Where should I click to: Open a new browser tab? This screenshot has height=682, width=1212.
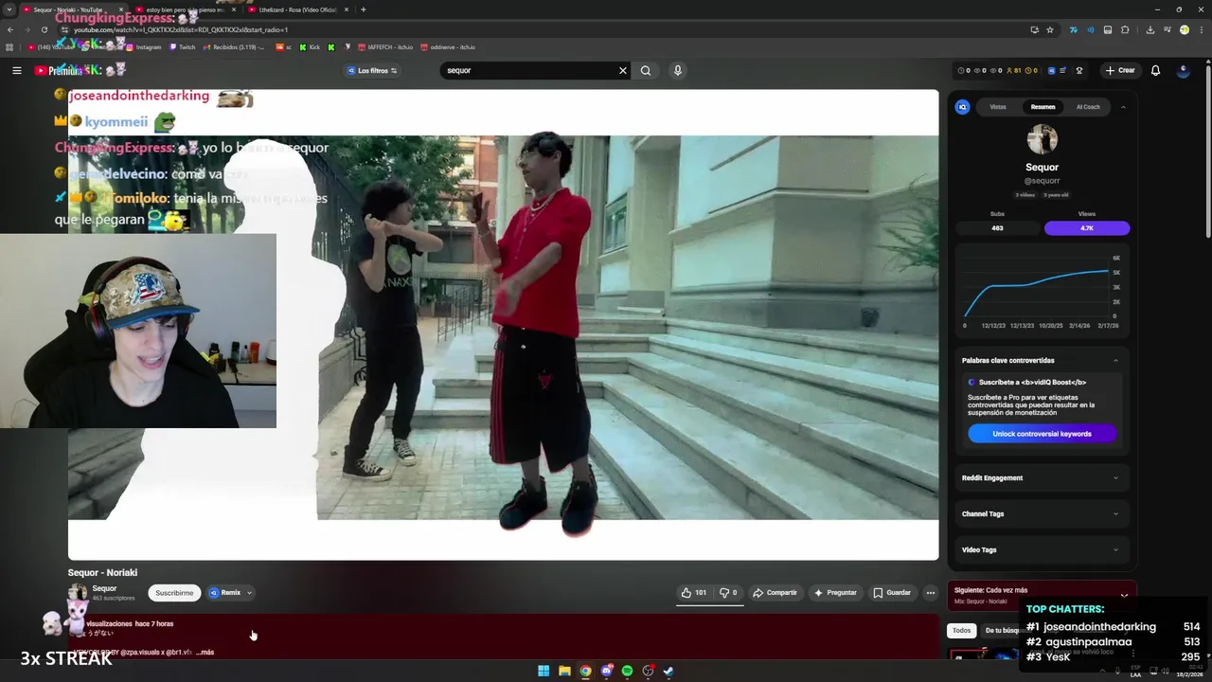(364, 9)
